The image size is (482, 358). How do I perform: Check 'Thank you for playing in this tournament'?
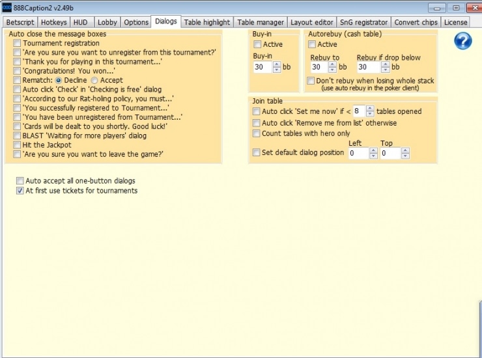pos(17,62)
